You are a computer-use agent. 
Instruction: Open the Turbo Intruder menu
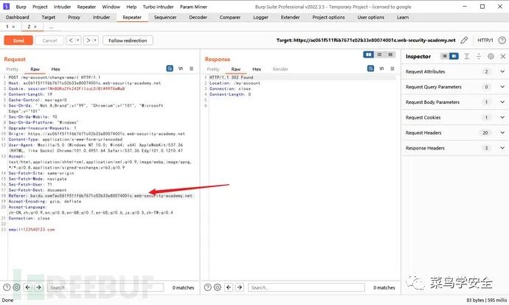pyautogui.click(x=158, y=7)
